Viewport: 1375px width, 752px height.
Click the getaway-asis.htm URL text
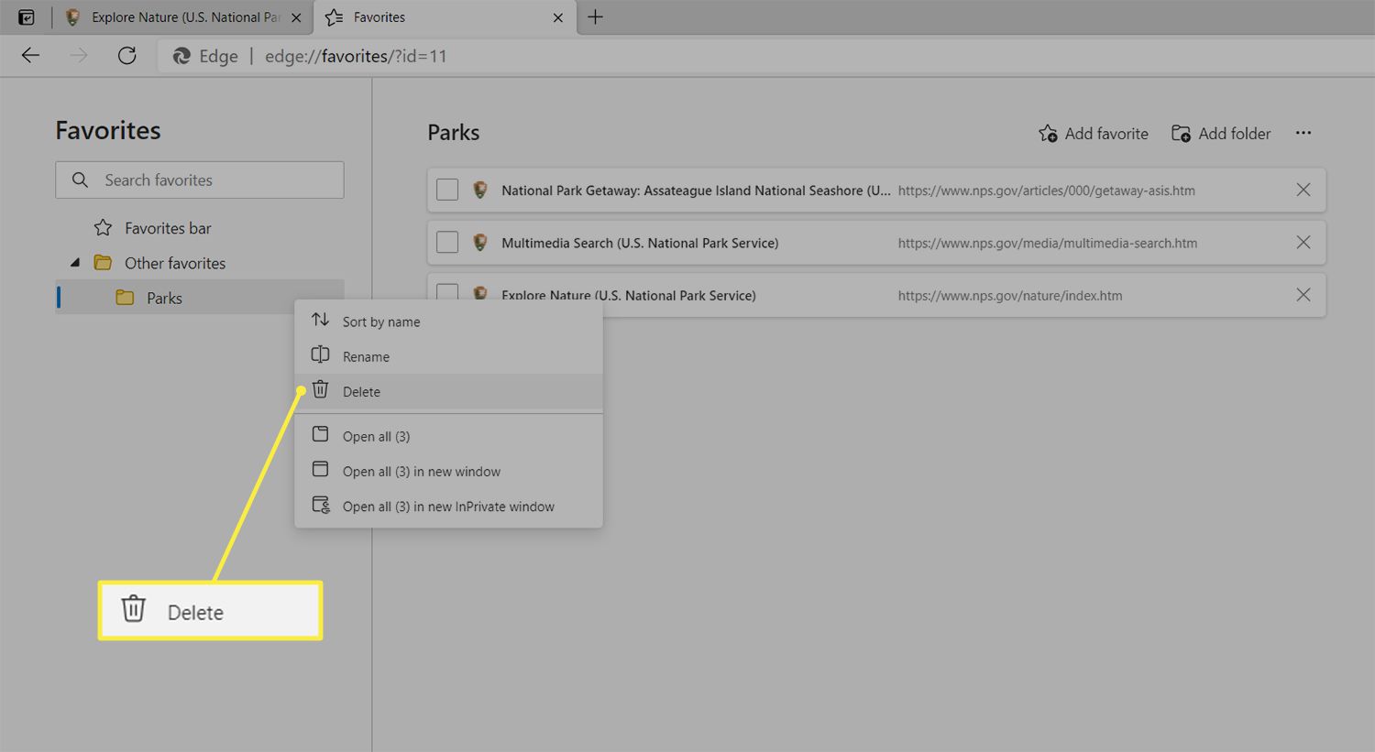(1047, 191)
